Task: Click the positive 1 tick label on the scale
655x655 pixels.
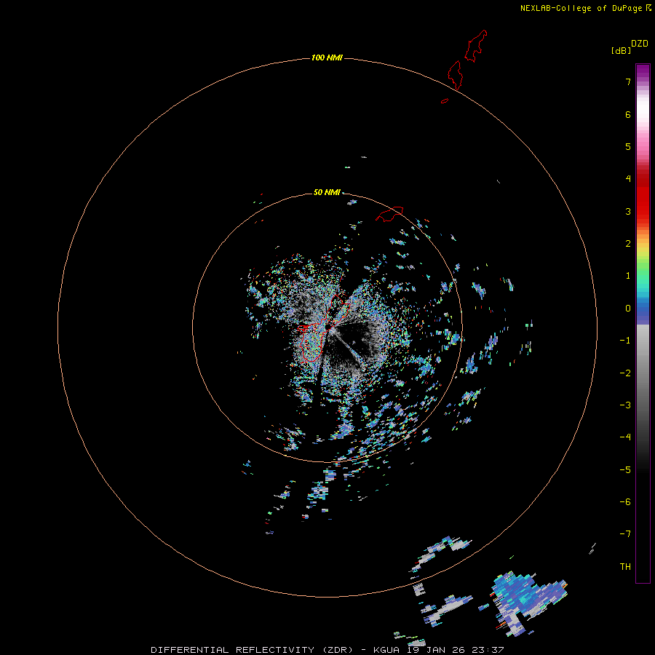Action: click(628, 276)
